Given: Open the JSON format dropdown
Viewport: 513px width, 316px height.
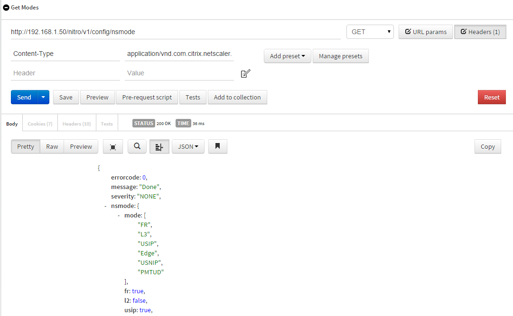Looking at the screenshot, I should (188, 147).
